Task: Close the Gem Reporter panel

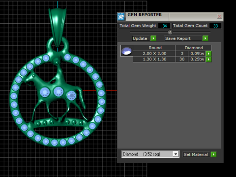Action: [x=219, y=16]
